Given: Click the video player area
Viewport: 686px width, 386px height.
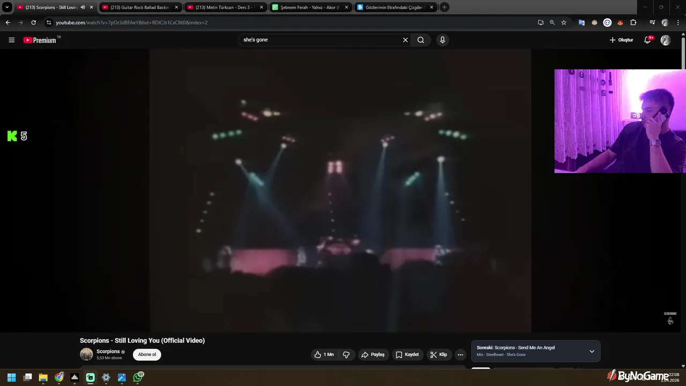Looking at the screenshot, I should point(340,191).
